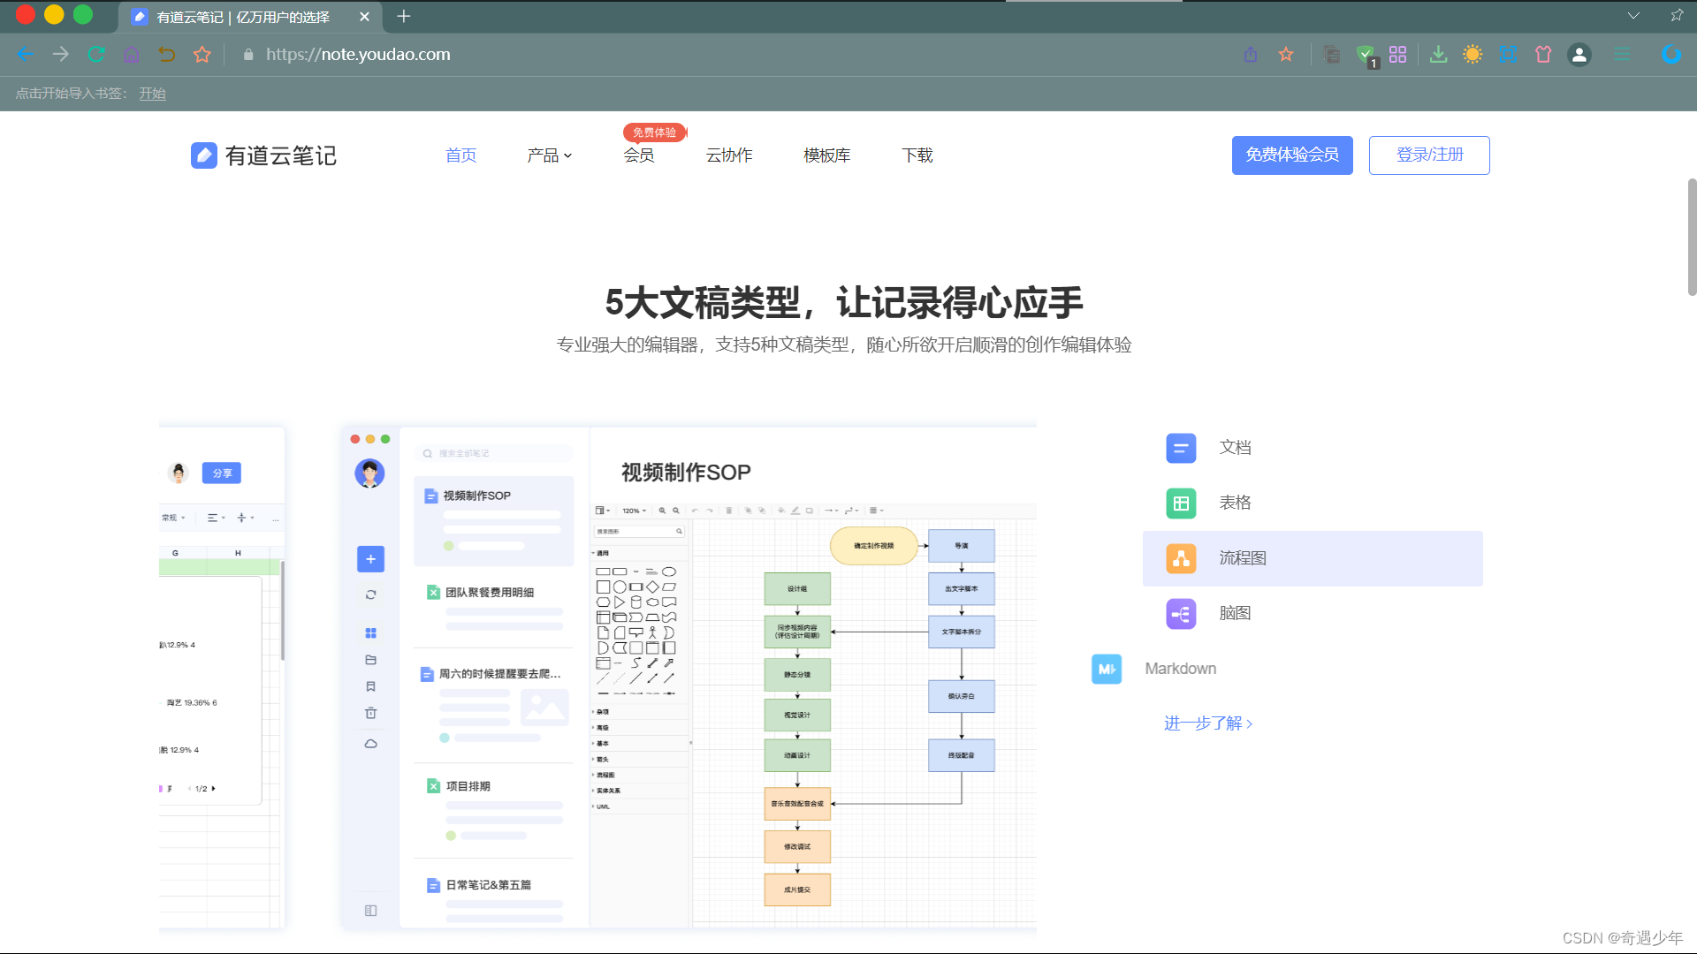Click the blue 分享 button in preview
This screenshot has height=954, width=1697.
click(x=222, y=473)
